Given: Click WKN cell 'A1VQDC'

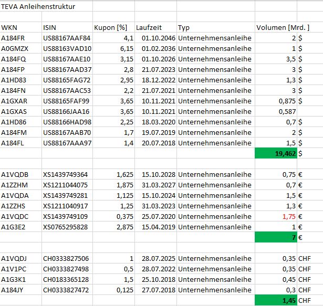Looking at the screenshot, I should coord(21,216).
